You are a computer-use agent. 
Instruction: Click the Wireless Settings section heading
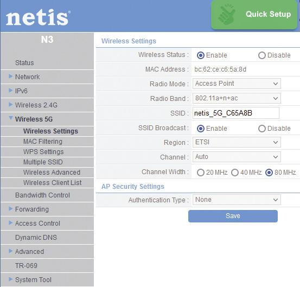129,41
